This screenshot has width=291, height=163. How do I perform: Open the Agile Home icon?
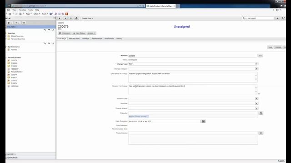point(76,18)
